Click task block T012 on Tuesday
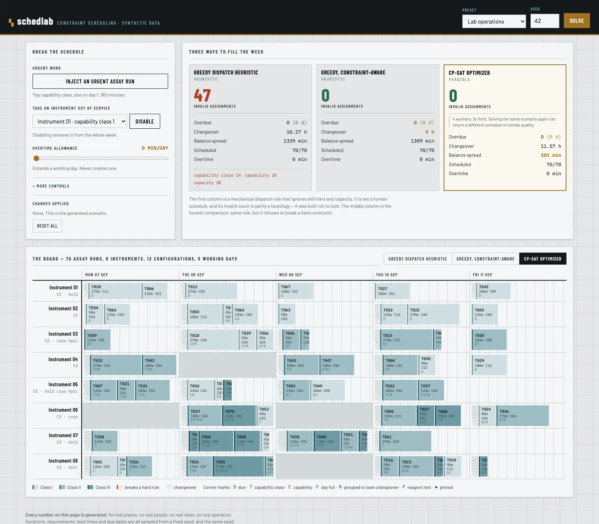 [211, 291]
